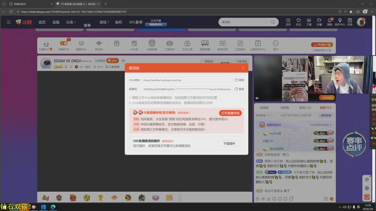Open 打开直播伴侣 button

pyautogui.click(x=230, y=113)
